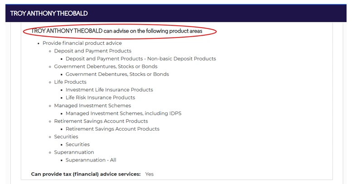Select nested 'Government Debentures, Stocks or Bonds' entry

(x=117, y=74)
